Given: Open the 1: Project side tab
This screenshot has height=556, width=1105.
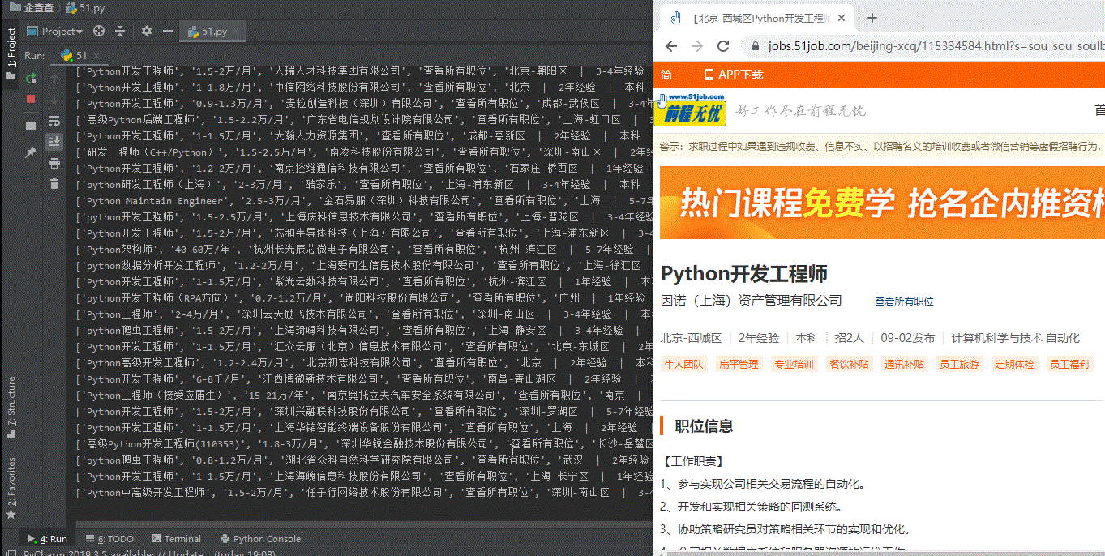Looking at the screenshot, I should (x=11, y=53).
